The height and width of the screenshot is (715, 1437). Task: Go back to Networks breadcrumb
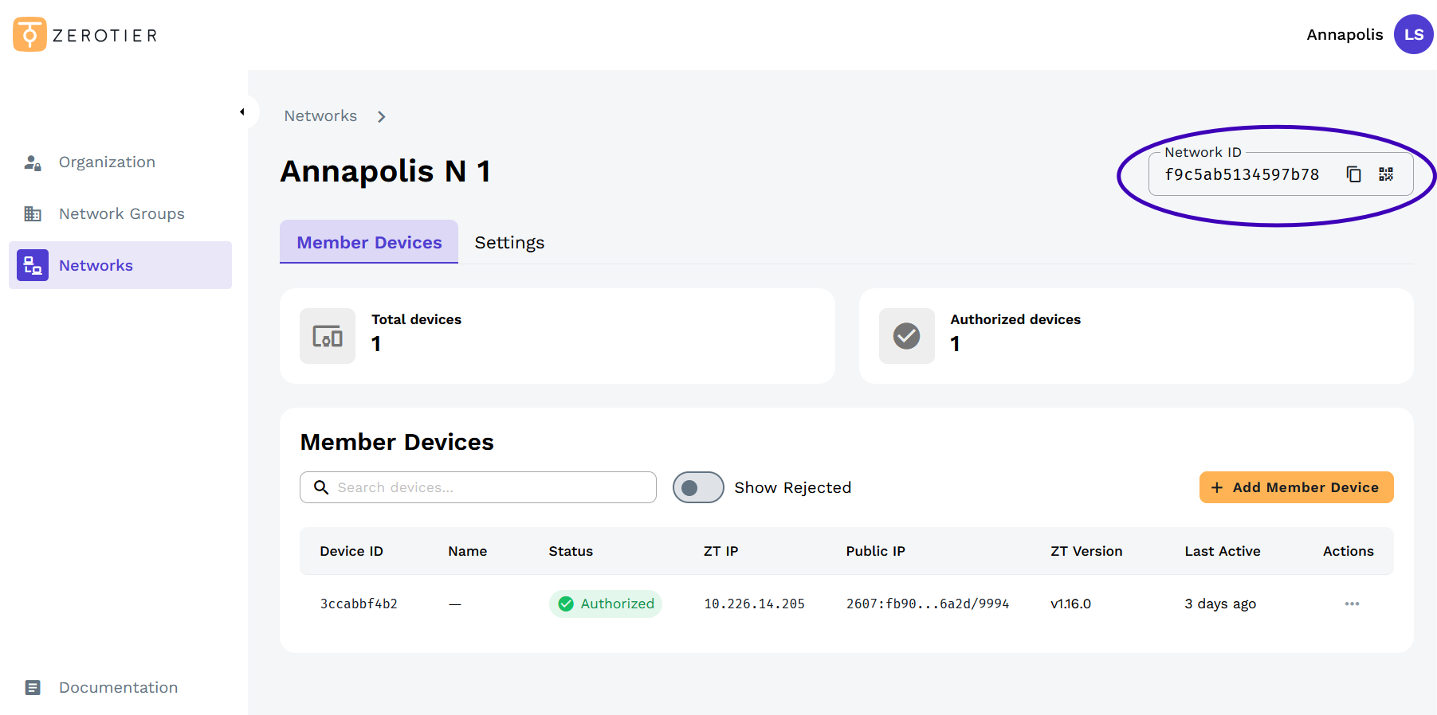pos(320,116)
